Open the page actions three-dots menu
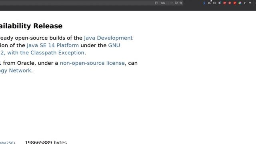 [x=172, y=3]
